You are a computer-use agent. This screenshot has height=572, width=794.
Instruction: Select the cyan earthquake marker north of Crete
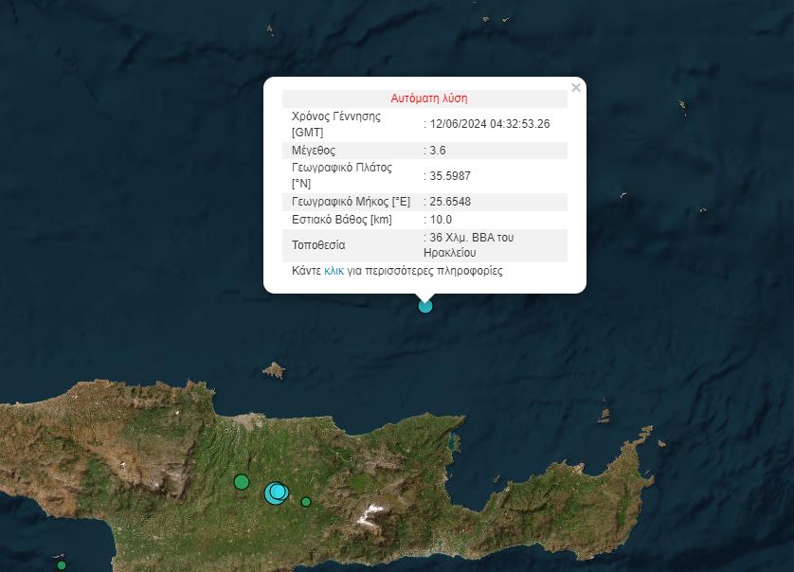(424, 305)
